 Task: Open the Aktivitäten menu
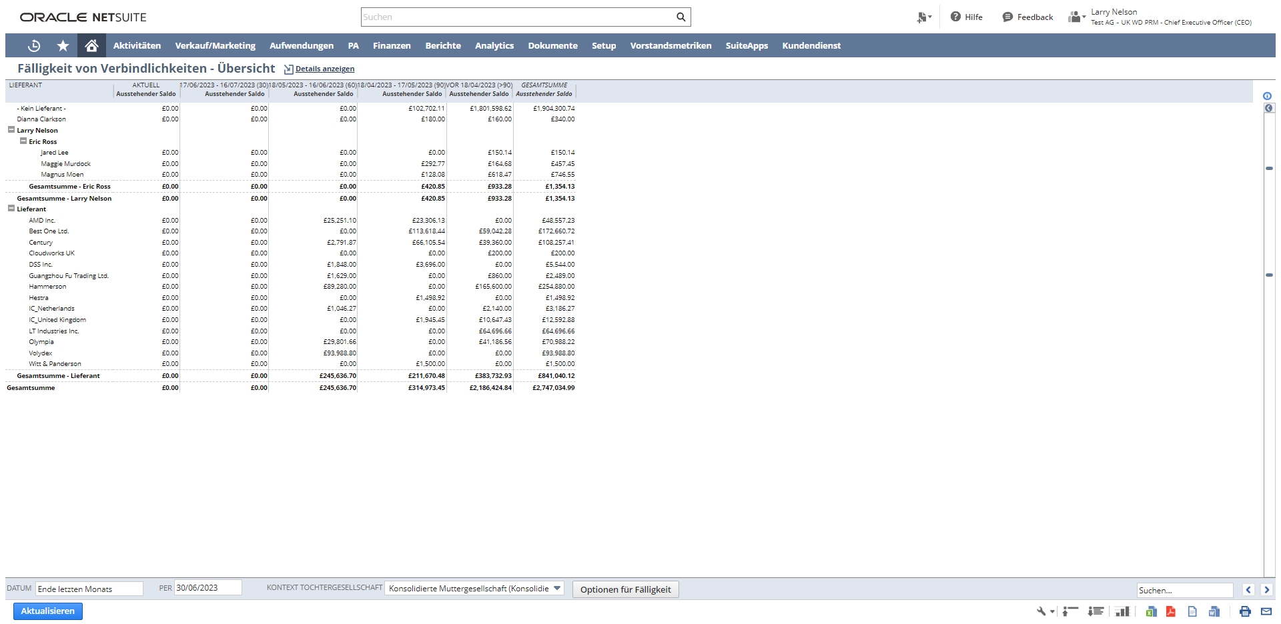click(x=137, y=45)
